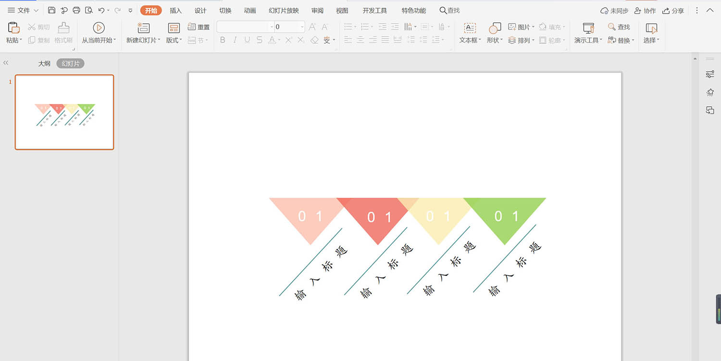Viewport: 721px width, 361px height.
Task: Open quick access toolbar customize dropdown
Action: point(130,10)
